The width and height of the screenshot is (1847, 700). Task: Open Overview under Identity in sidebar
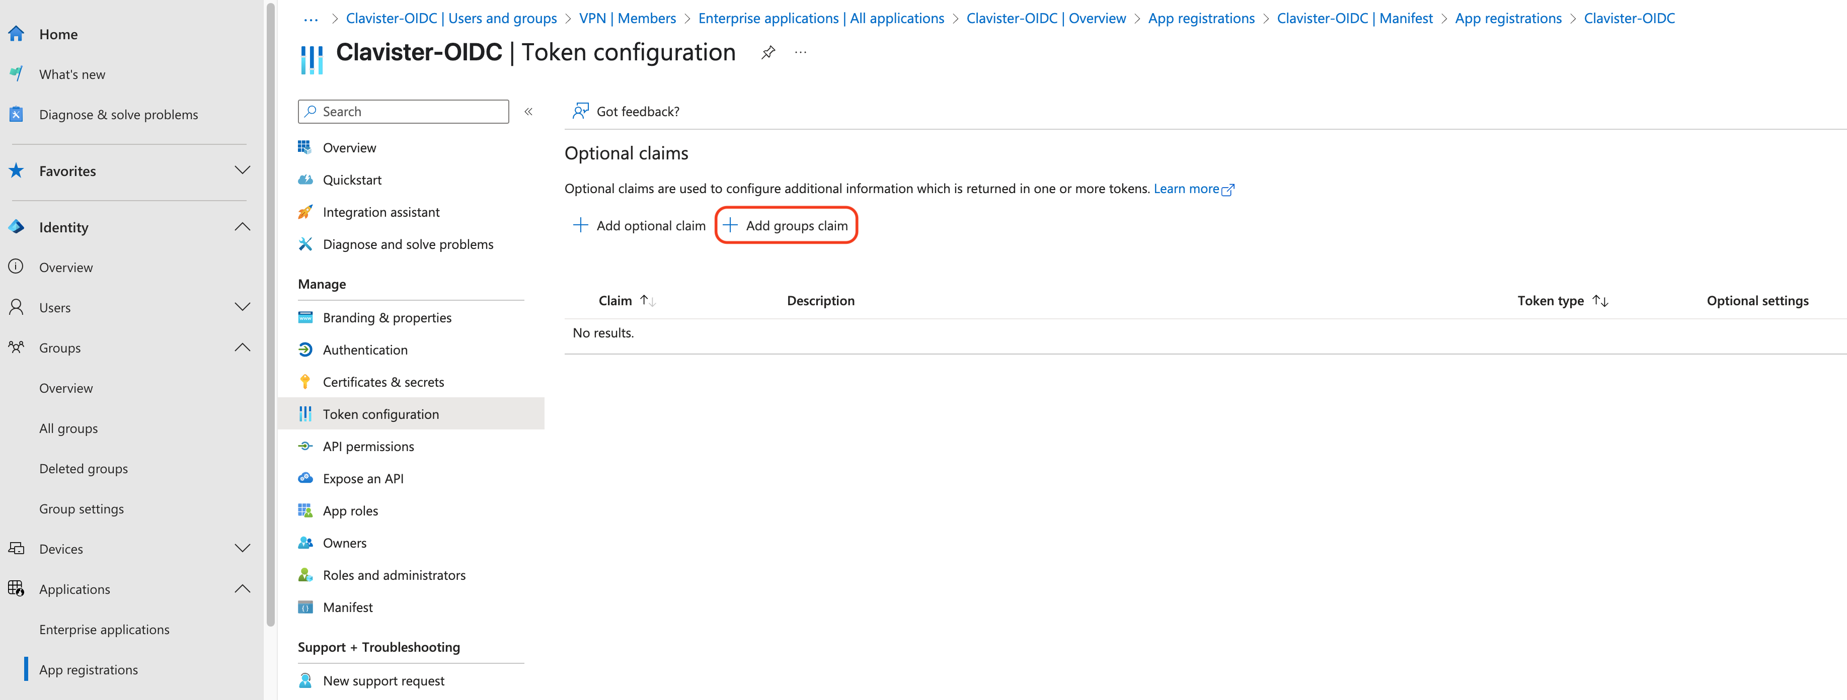(65, 267)
